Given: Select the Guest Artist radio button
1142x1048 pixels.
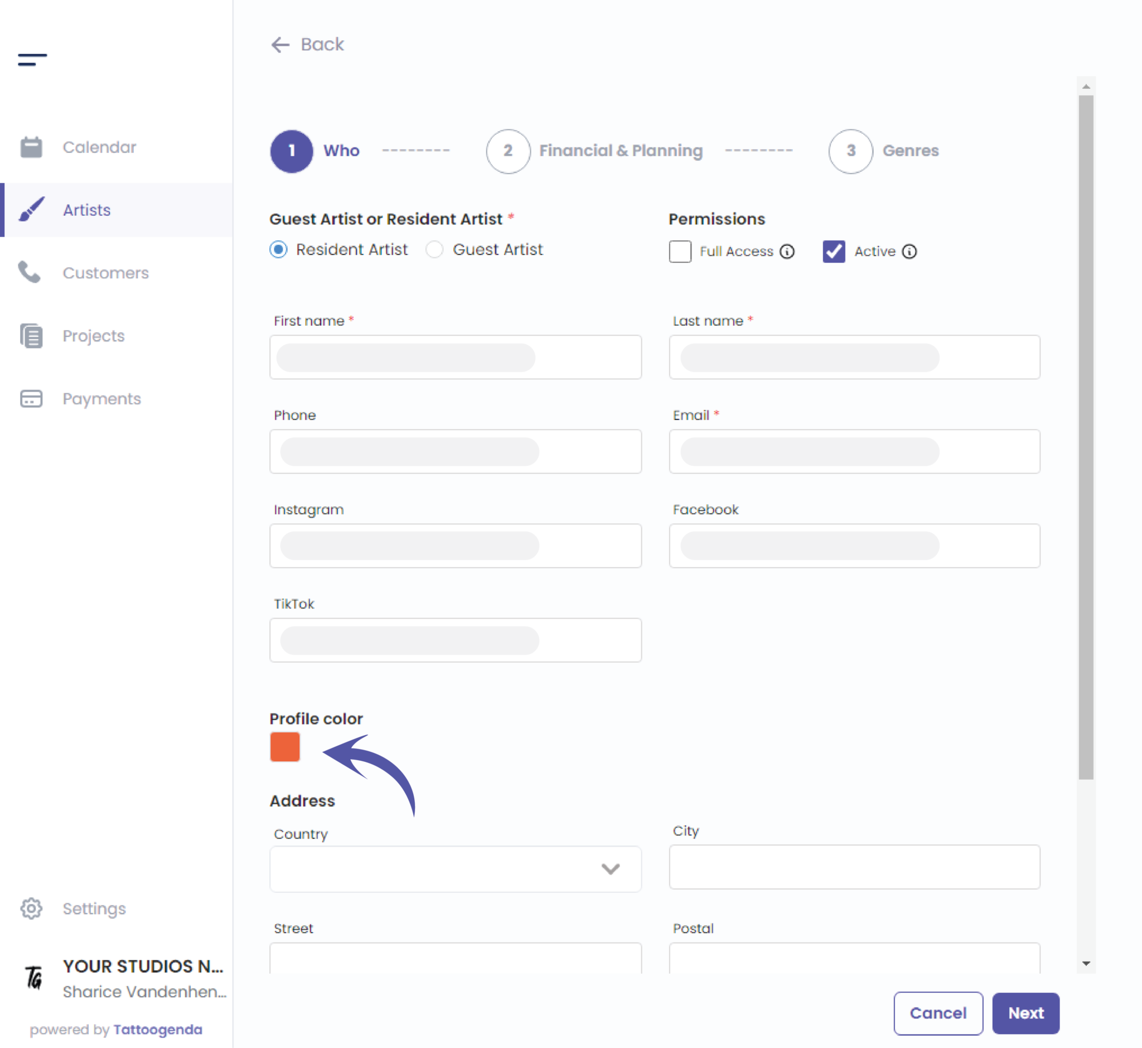Looking at the screenshot, I should click(434, 249).
